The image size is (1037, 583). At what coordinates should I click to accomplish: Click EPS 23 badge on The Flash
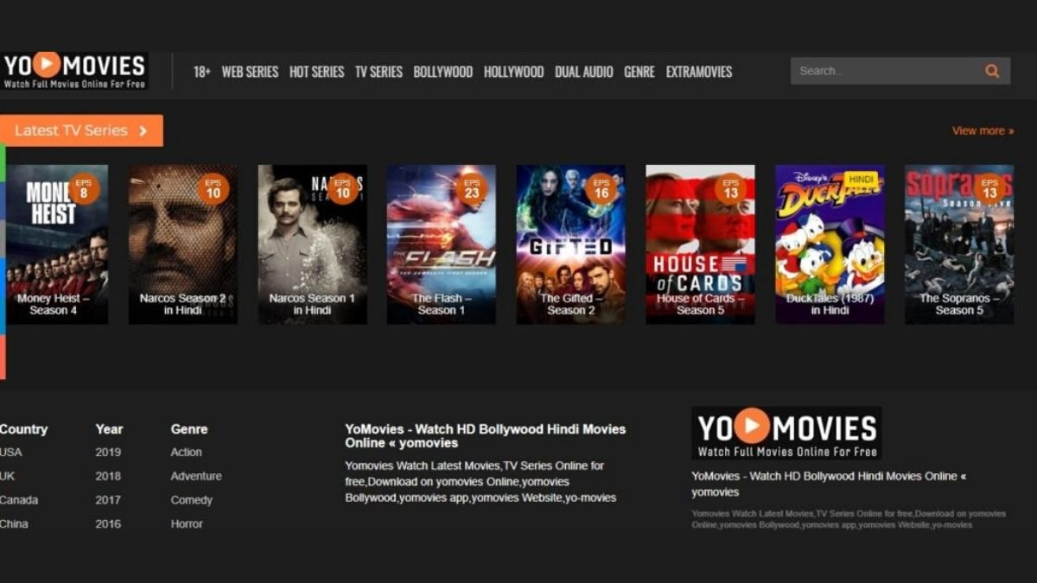click(x=472, y=188)
